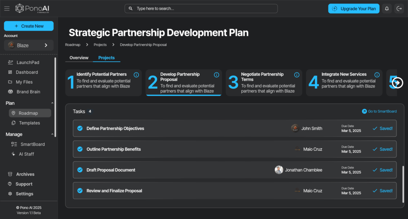Click the search input field
Viewport: 408px width, 219px height.
pos(201,8)
